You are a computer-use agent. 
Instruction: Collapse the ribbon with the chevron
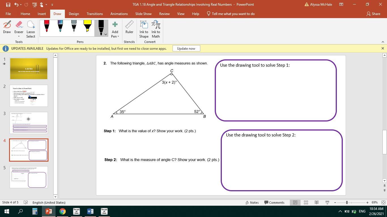pos(383,42)
